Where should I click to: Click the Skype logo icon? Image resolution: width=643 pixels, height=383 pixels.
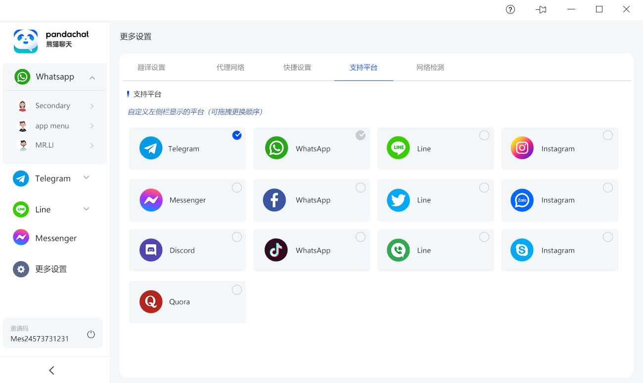pos(522,250)
